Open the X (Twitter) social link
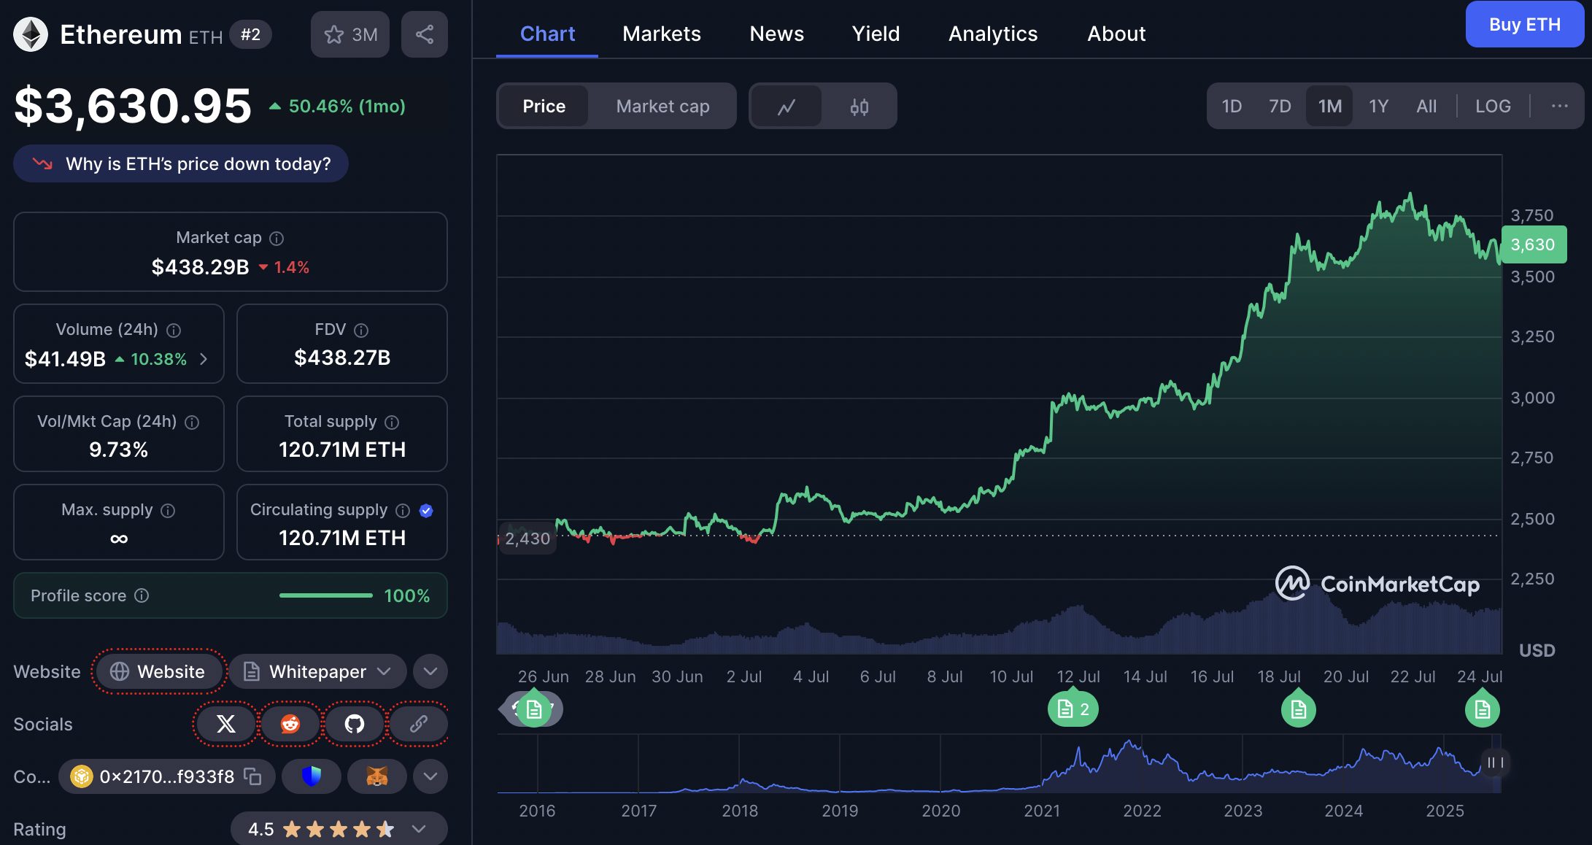 [226, 724]
